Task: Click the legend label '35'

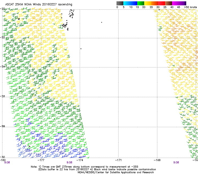Action: click(x=165, y=7)
